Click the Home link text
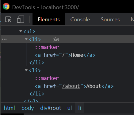134x115 pixels. (77, 55)
